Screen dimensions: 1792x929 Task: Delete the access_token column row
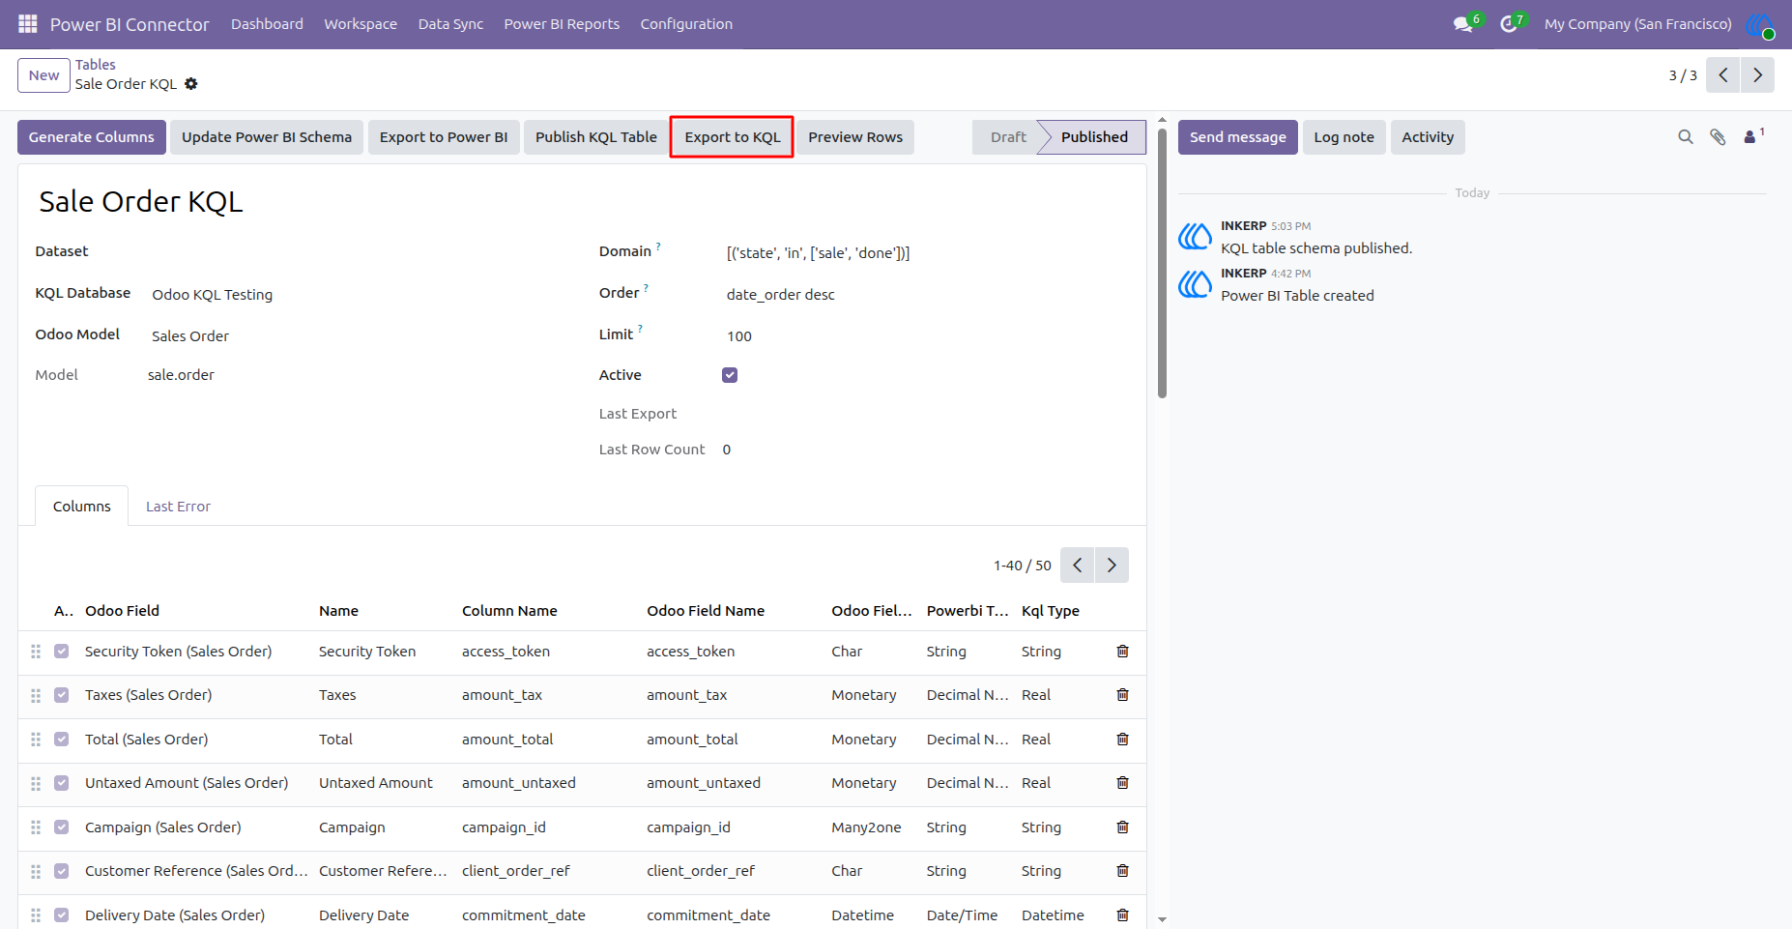tap(1122, 652)
